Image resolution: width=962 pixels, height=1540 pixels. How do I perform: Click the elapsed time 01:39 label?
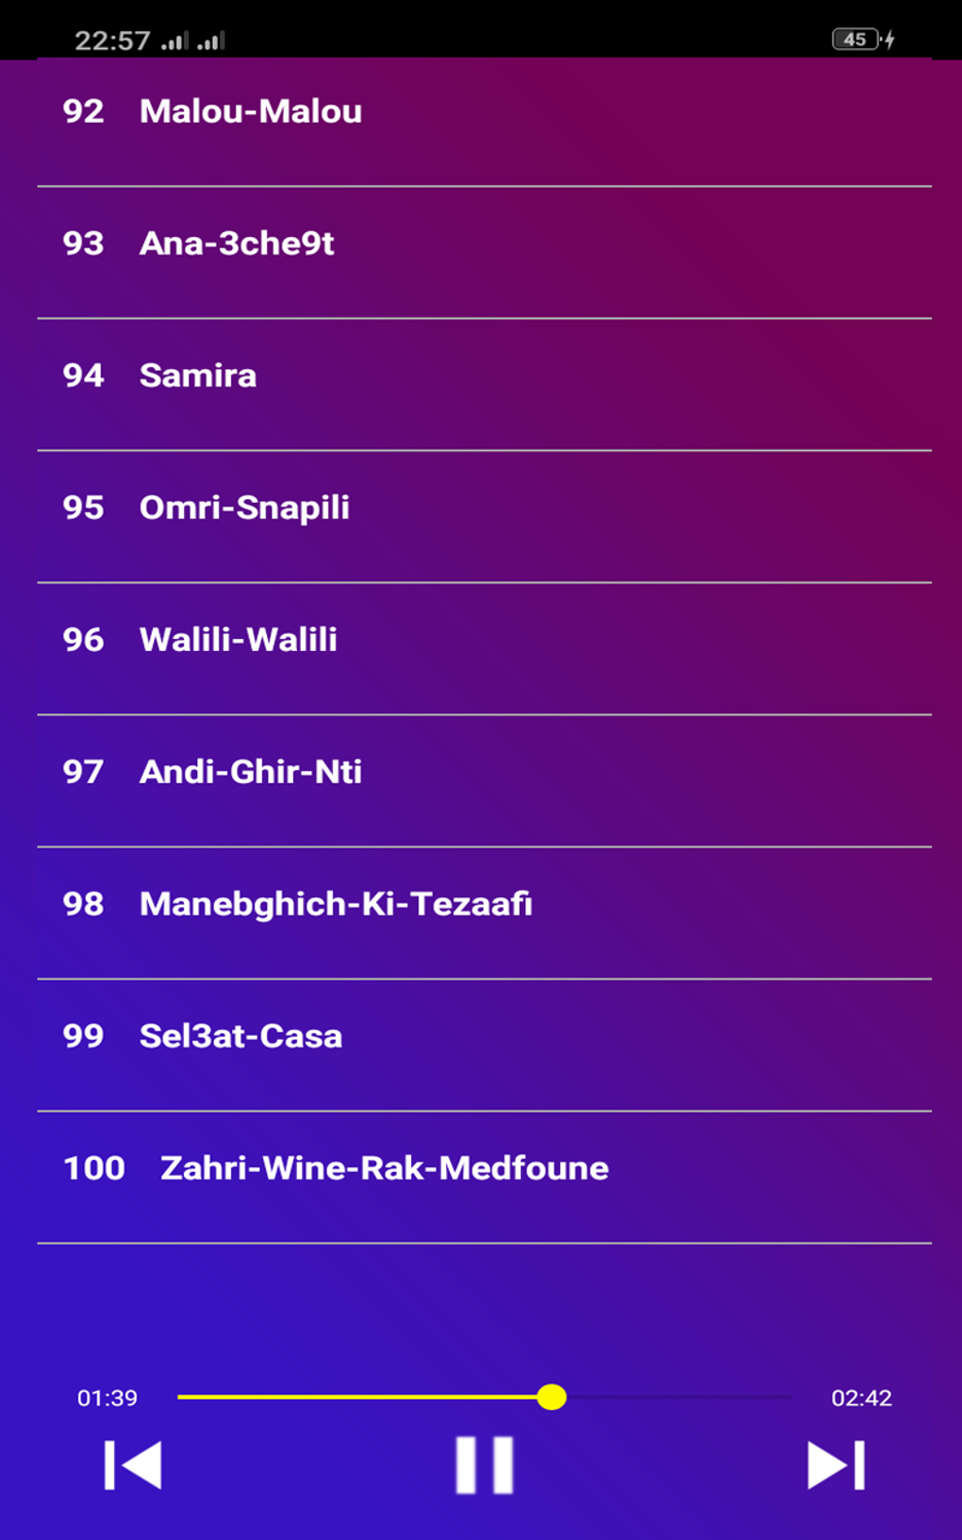[108, 1398]
